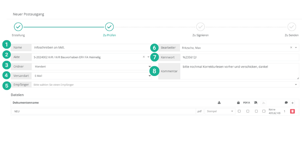Go to the Zu Senden step
Viewport: 304px width, 152px height.
click(x=292, y=27)
